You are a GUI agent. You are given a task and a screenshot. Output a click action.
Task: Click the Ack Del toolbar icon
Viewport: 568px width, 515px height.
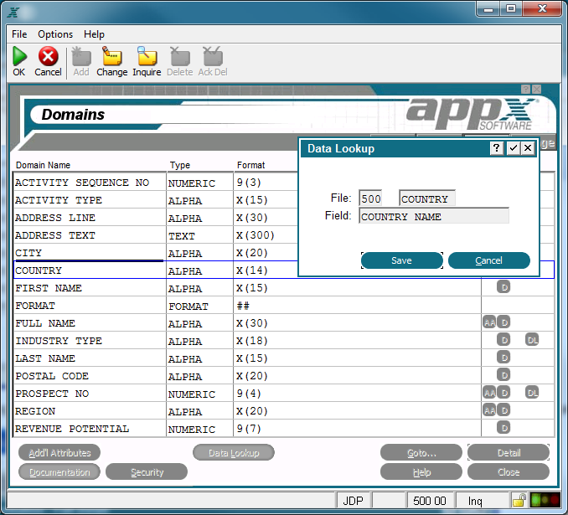213,56
